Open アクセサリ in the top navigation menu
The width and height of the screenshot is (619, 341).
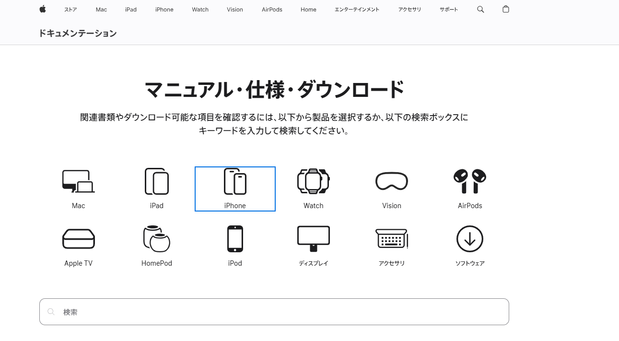coord(409,10)
